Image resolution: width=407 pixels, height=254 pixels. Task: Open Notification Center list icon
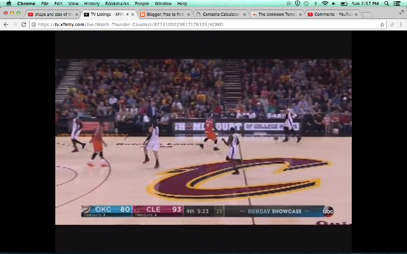click(x=397, y=4)
